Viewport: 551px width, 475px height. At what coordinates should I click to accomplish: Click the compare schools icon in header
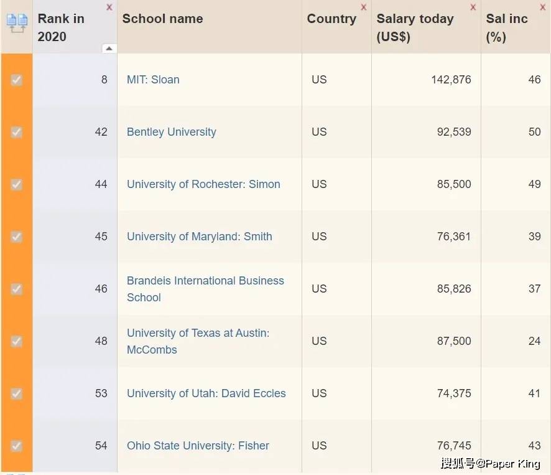pos(17,22)
